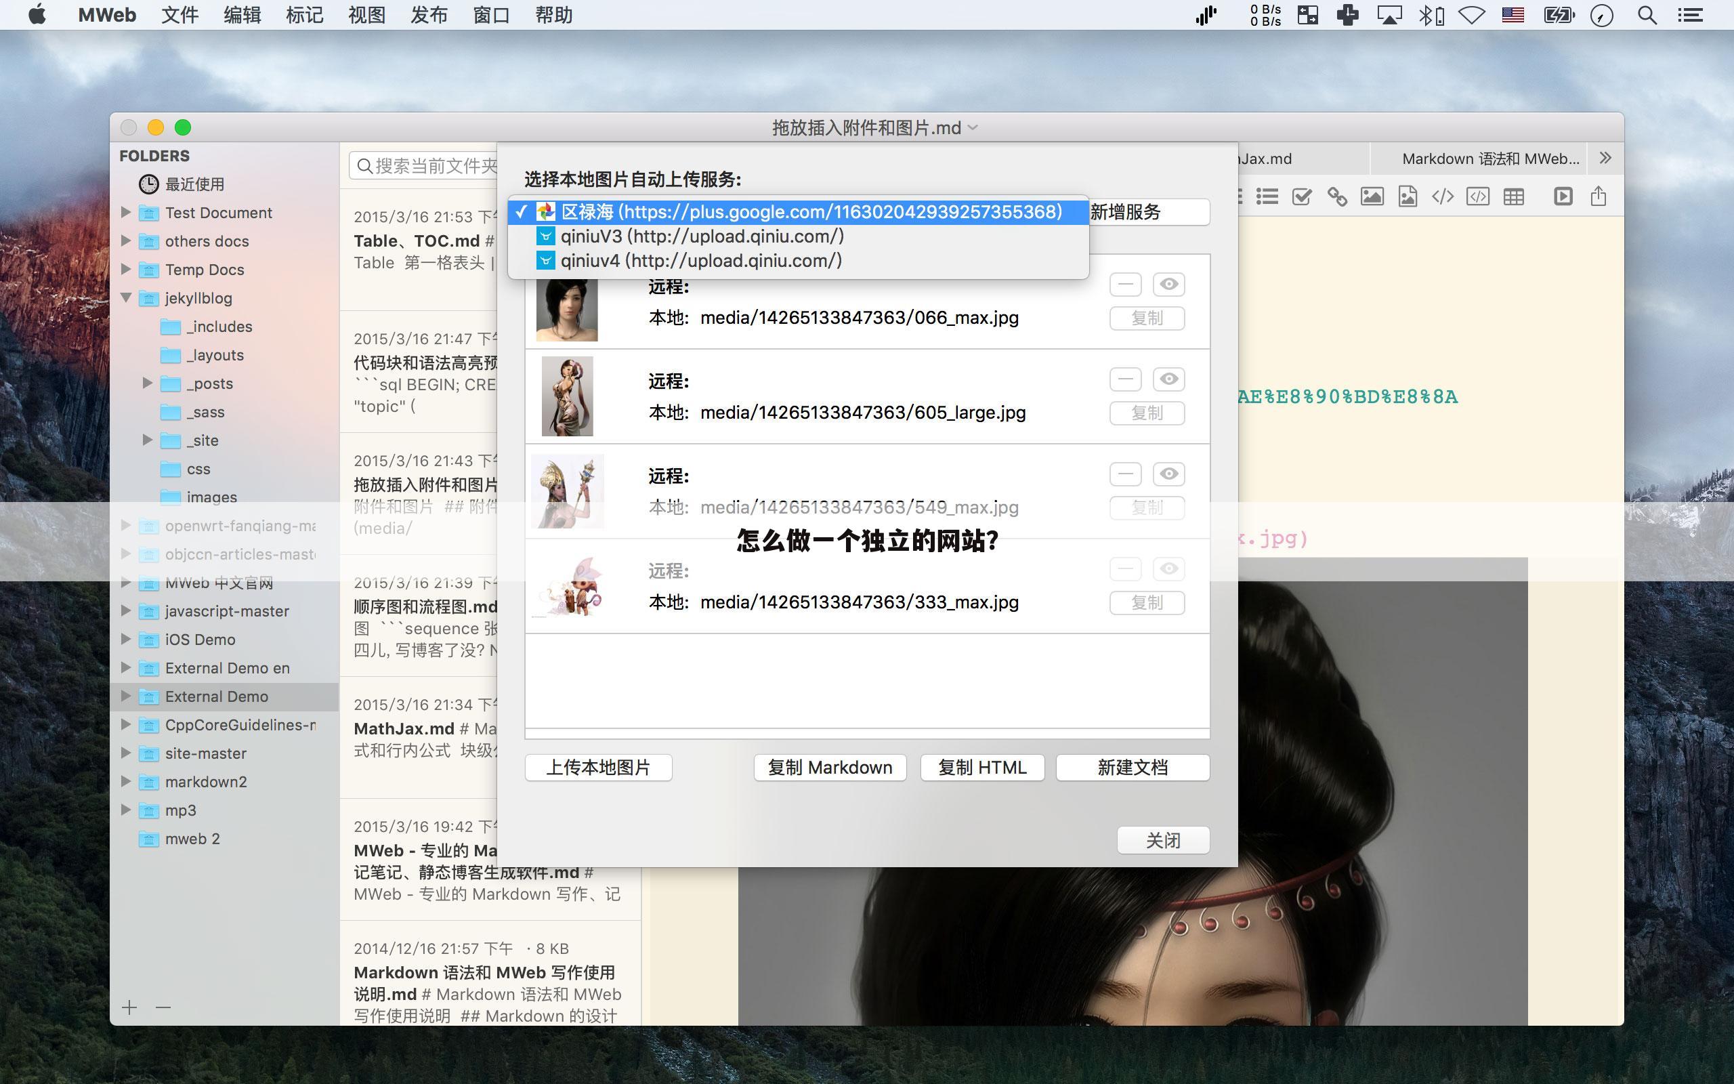The height and width of the screenshot is (1084, 1734).
Task: Toggle preview eye for 549_max.jpg
Action: (x=1168, y=474)
